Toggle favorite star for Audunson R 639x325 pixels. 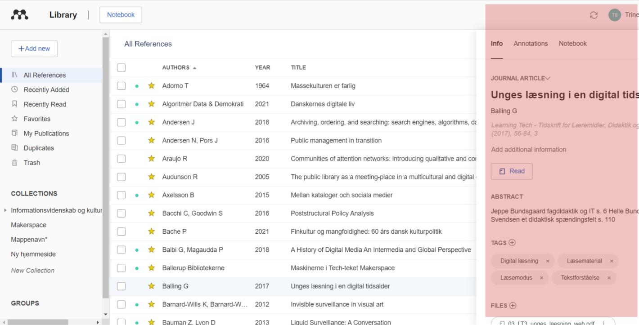pos(152,177)
